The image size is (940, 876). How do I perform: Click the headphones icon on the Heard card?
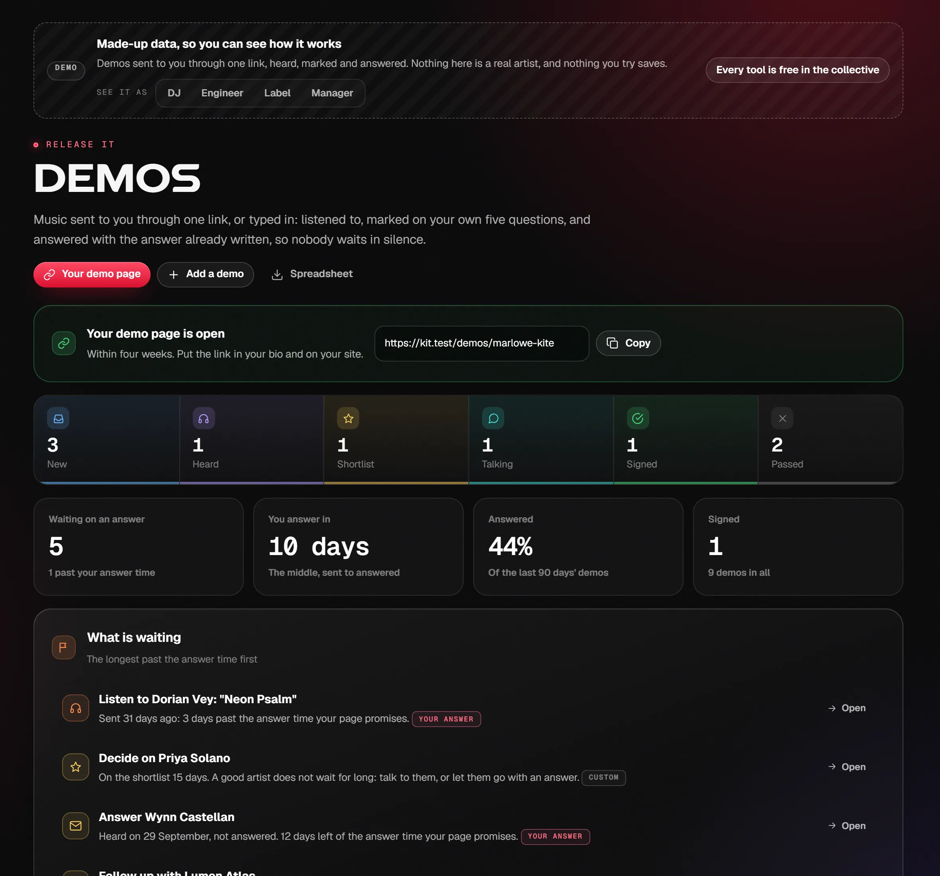[x=204, y=418]
